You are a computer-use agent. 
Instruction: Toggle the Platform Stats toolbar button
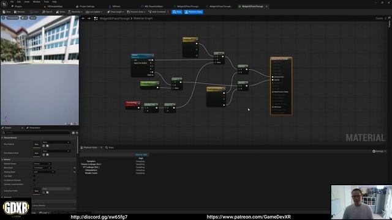(194, 12)
